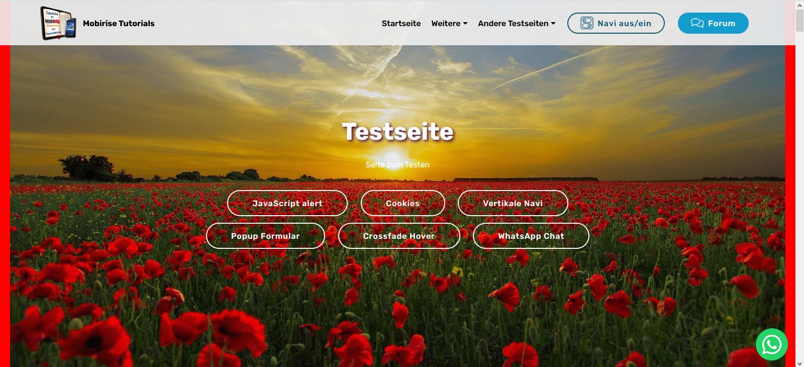Open the Vertikale Navi page
Viewport: 804px width, 367px height.
[x=513, y=203]
